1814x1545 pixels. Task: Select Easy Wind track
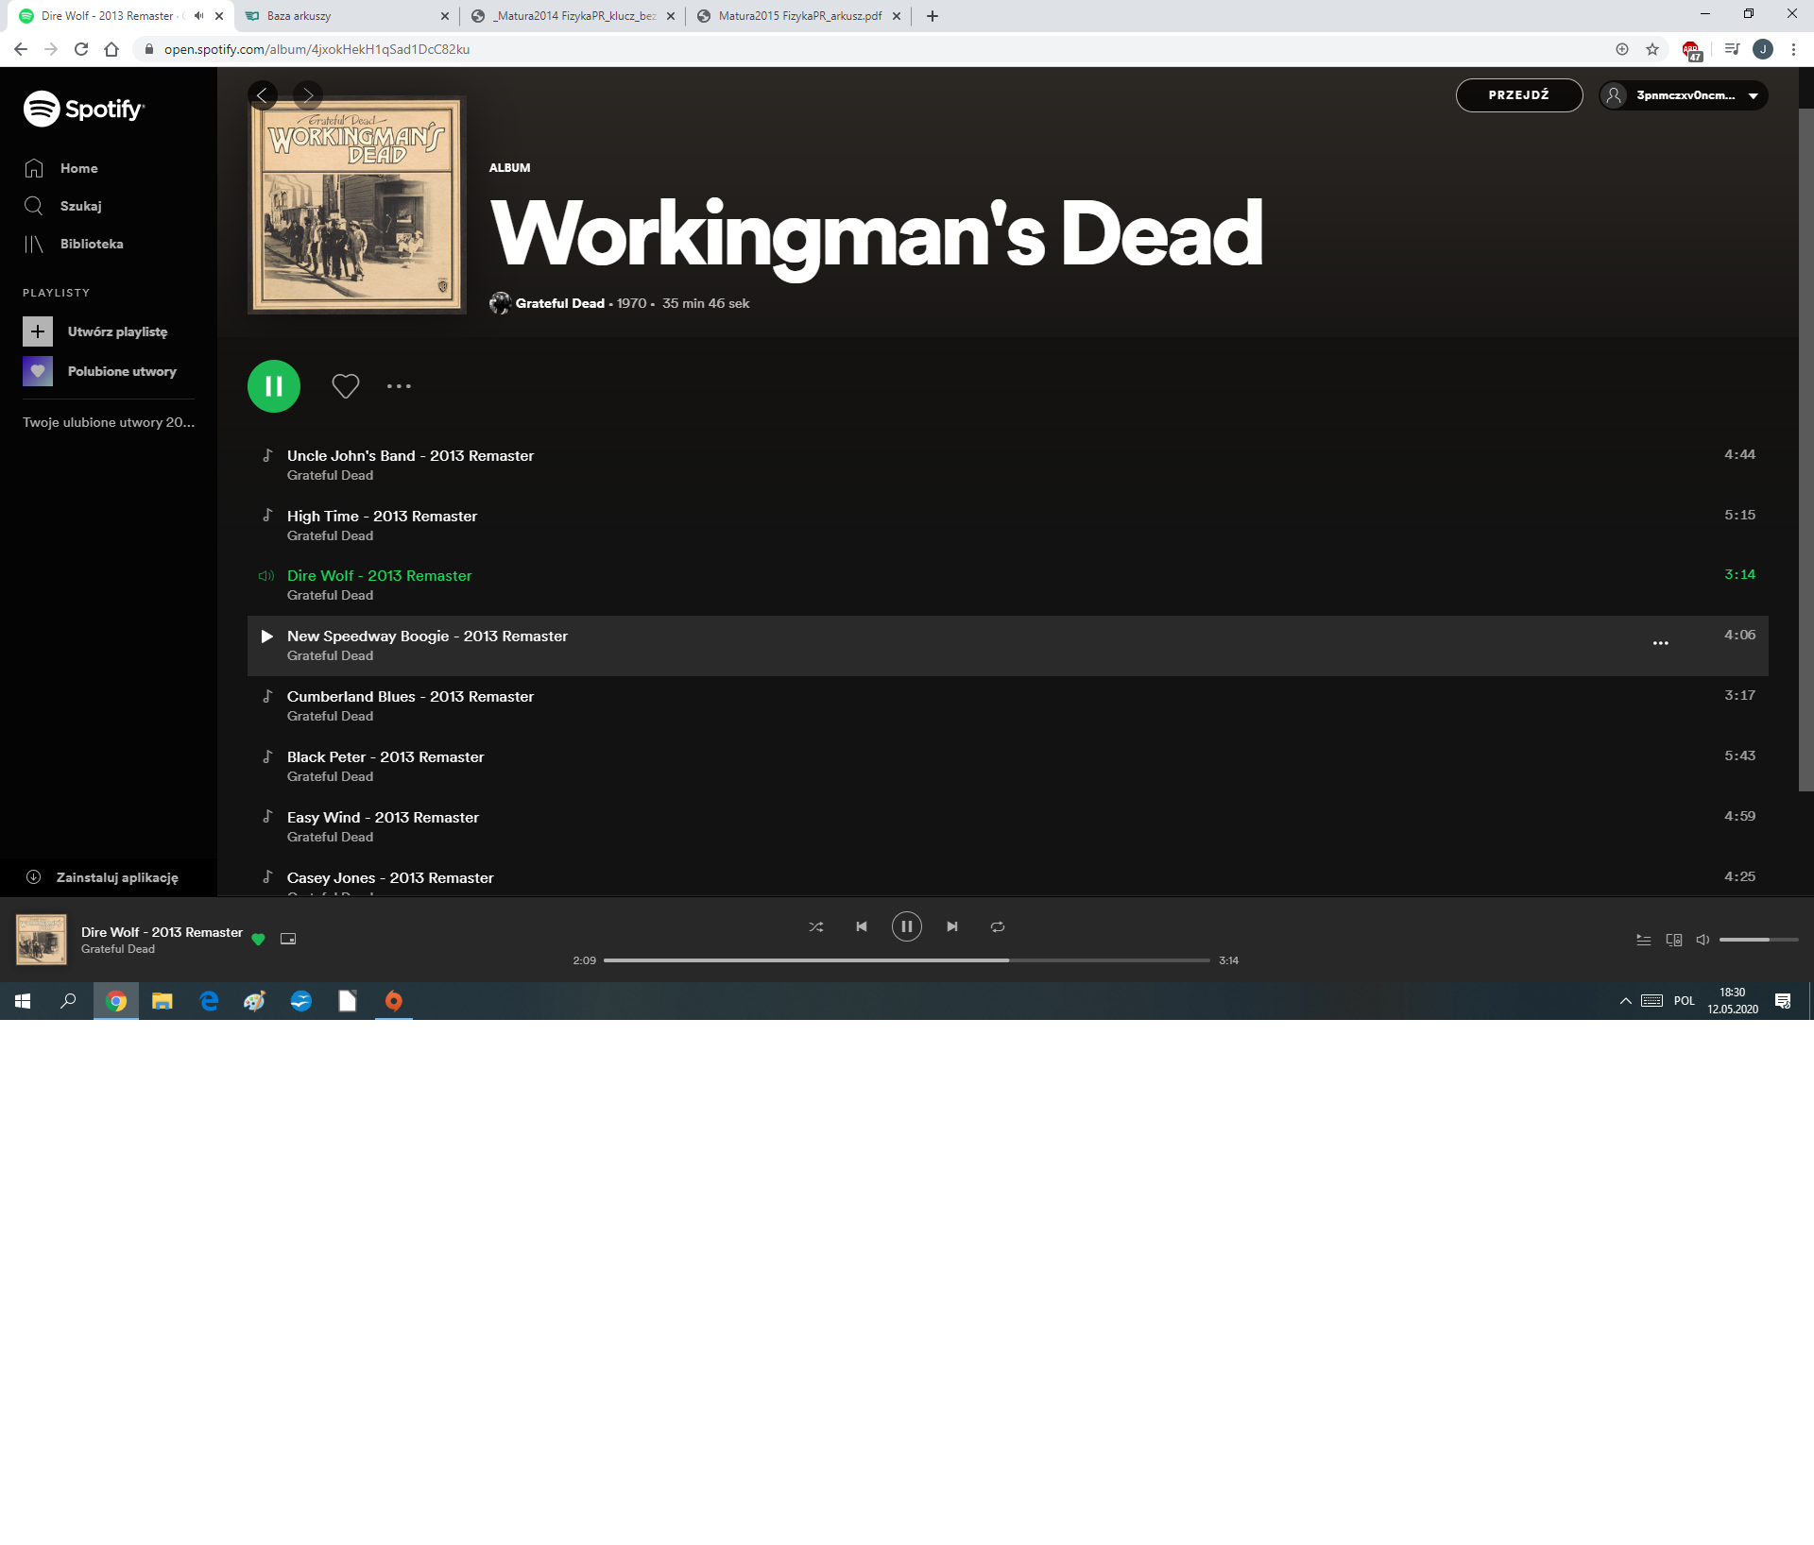[x=1008, y=826]
